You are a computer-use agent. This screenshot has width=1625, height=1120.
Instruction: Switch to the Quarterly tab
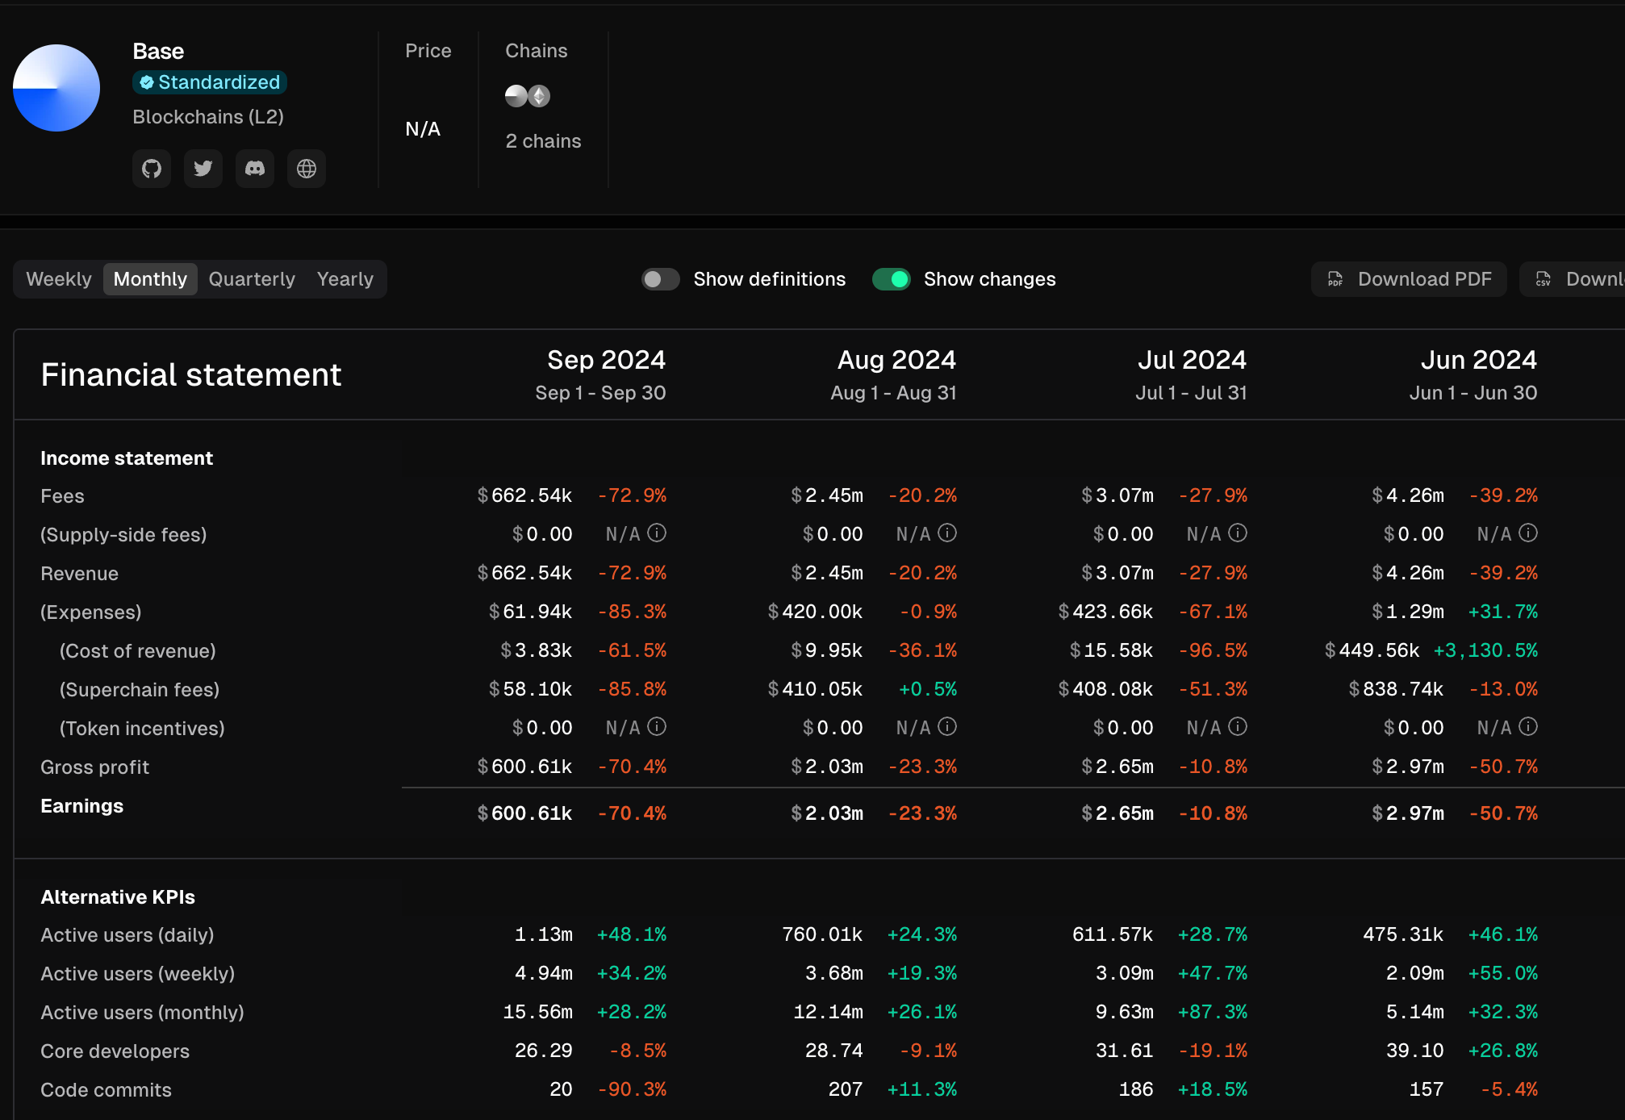pyautogui.click(x=252, y=279)
